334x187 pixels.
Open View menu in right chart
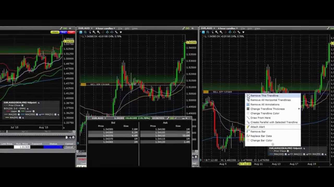(257, 28)
